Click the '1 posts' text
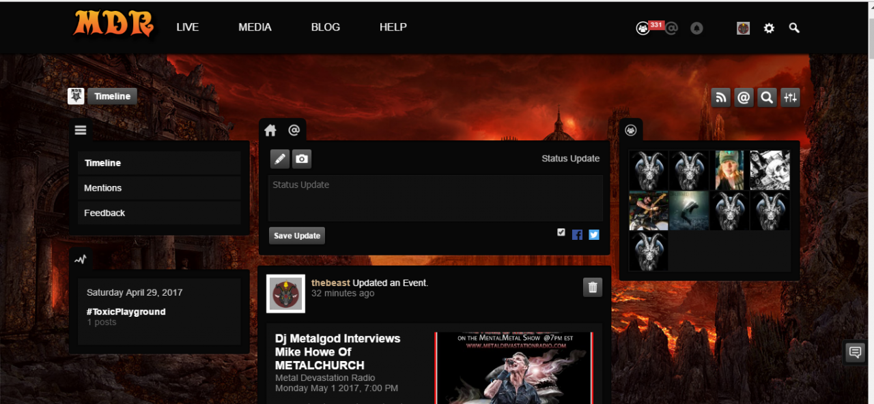This screenshot has height=404, width=874. tap(102, 322)
